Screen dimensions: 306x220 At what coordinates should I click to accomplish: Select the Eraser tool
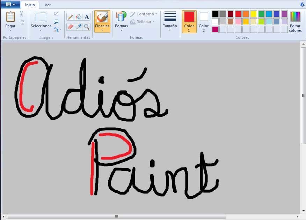(x=70, y=27)
